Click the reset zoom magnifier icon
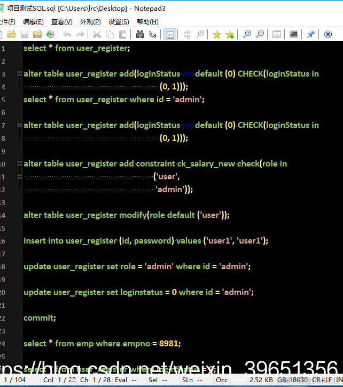The height and width of the screenshot is (387, 343). tap(200, 34)
